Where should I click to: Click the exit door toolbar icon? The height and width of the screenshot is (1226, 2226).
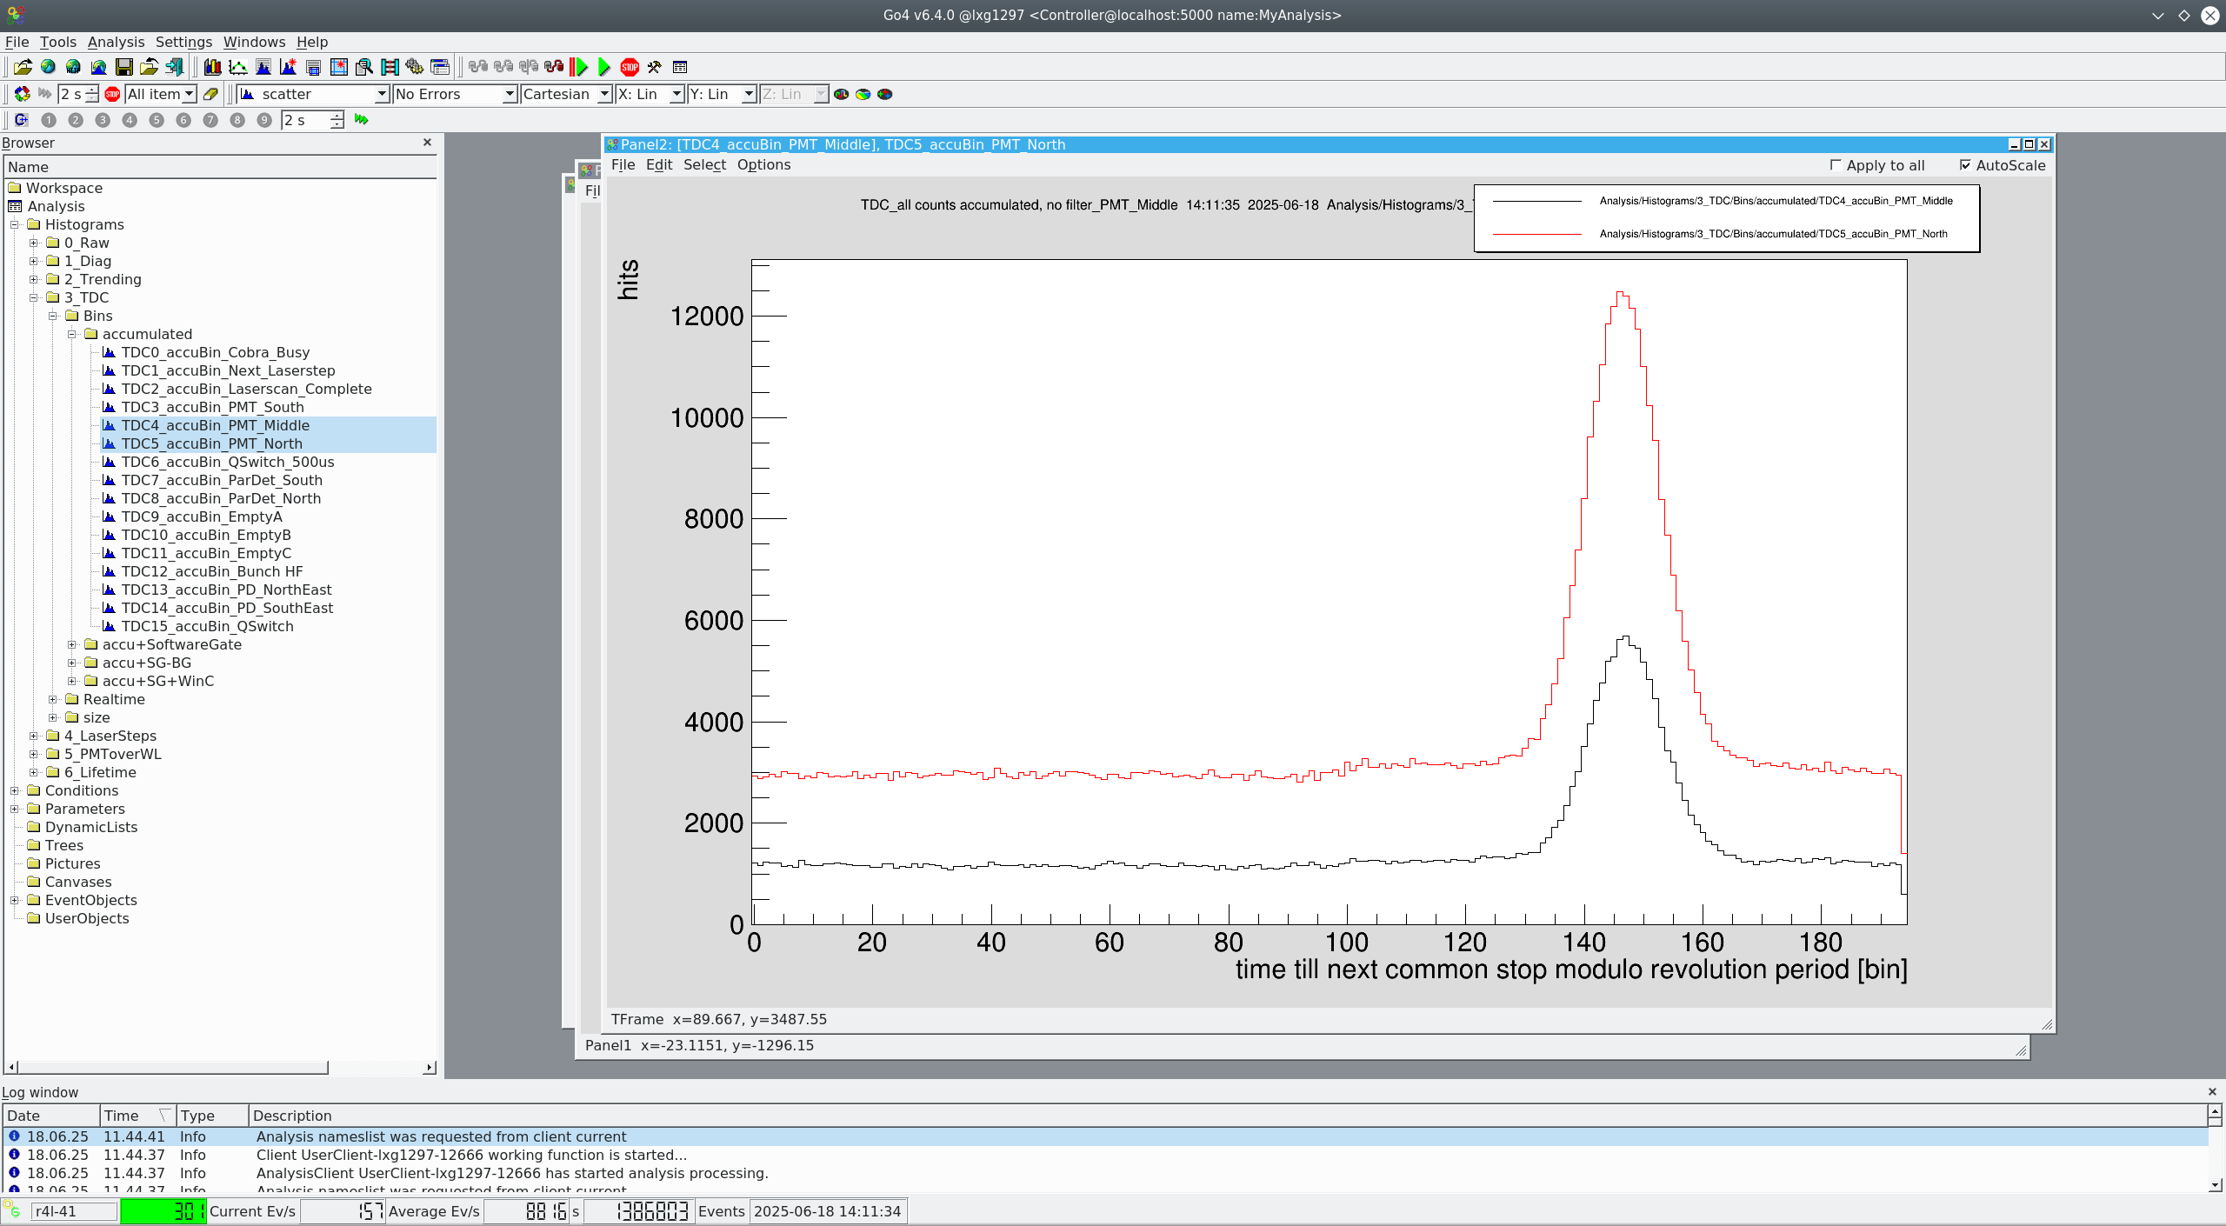(175, 67)
